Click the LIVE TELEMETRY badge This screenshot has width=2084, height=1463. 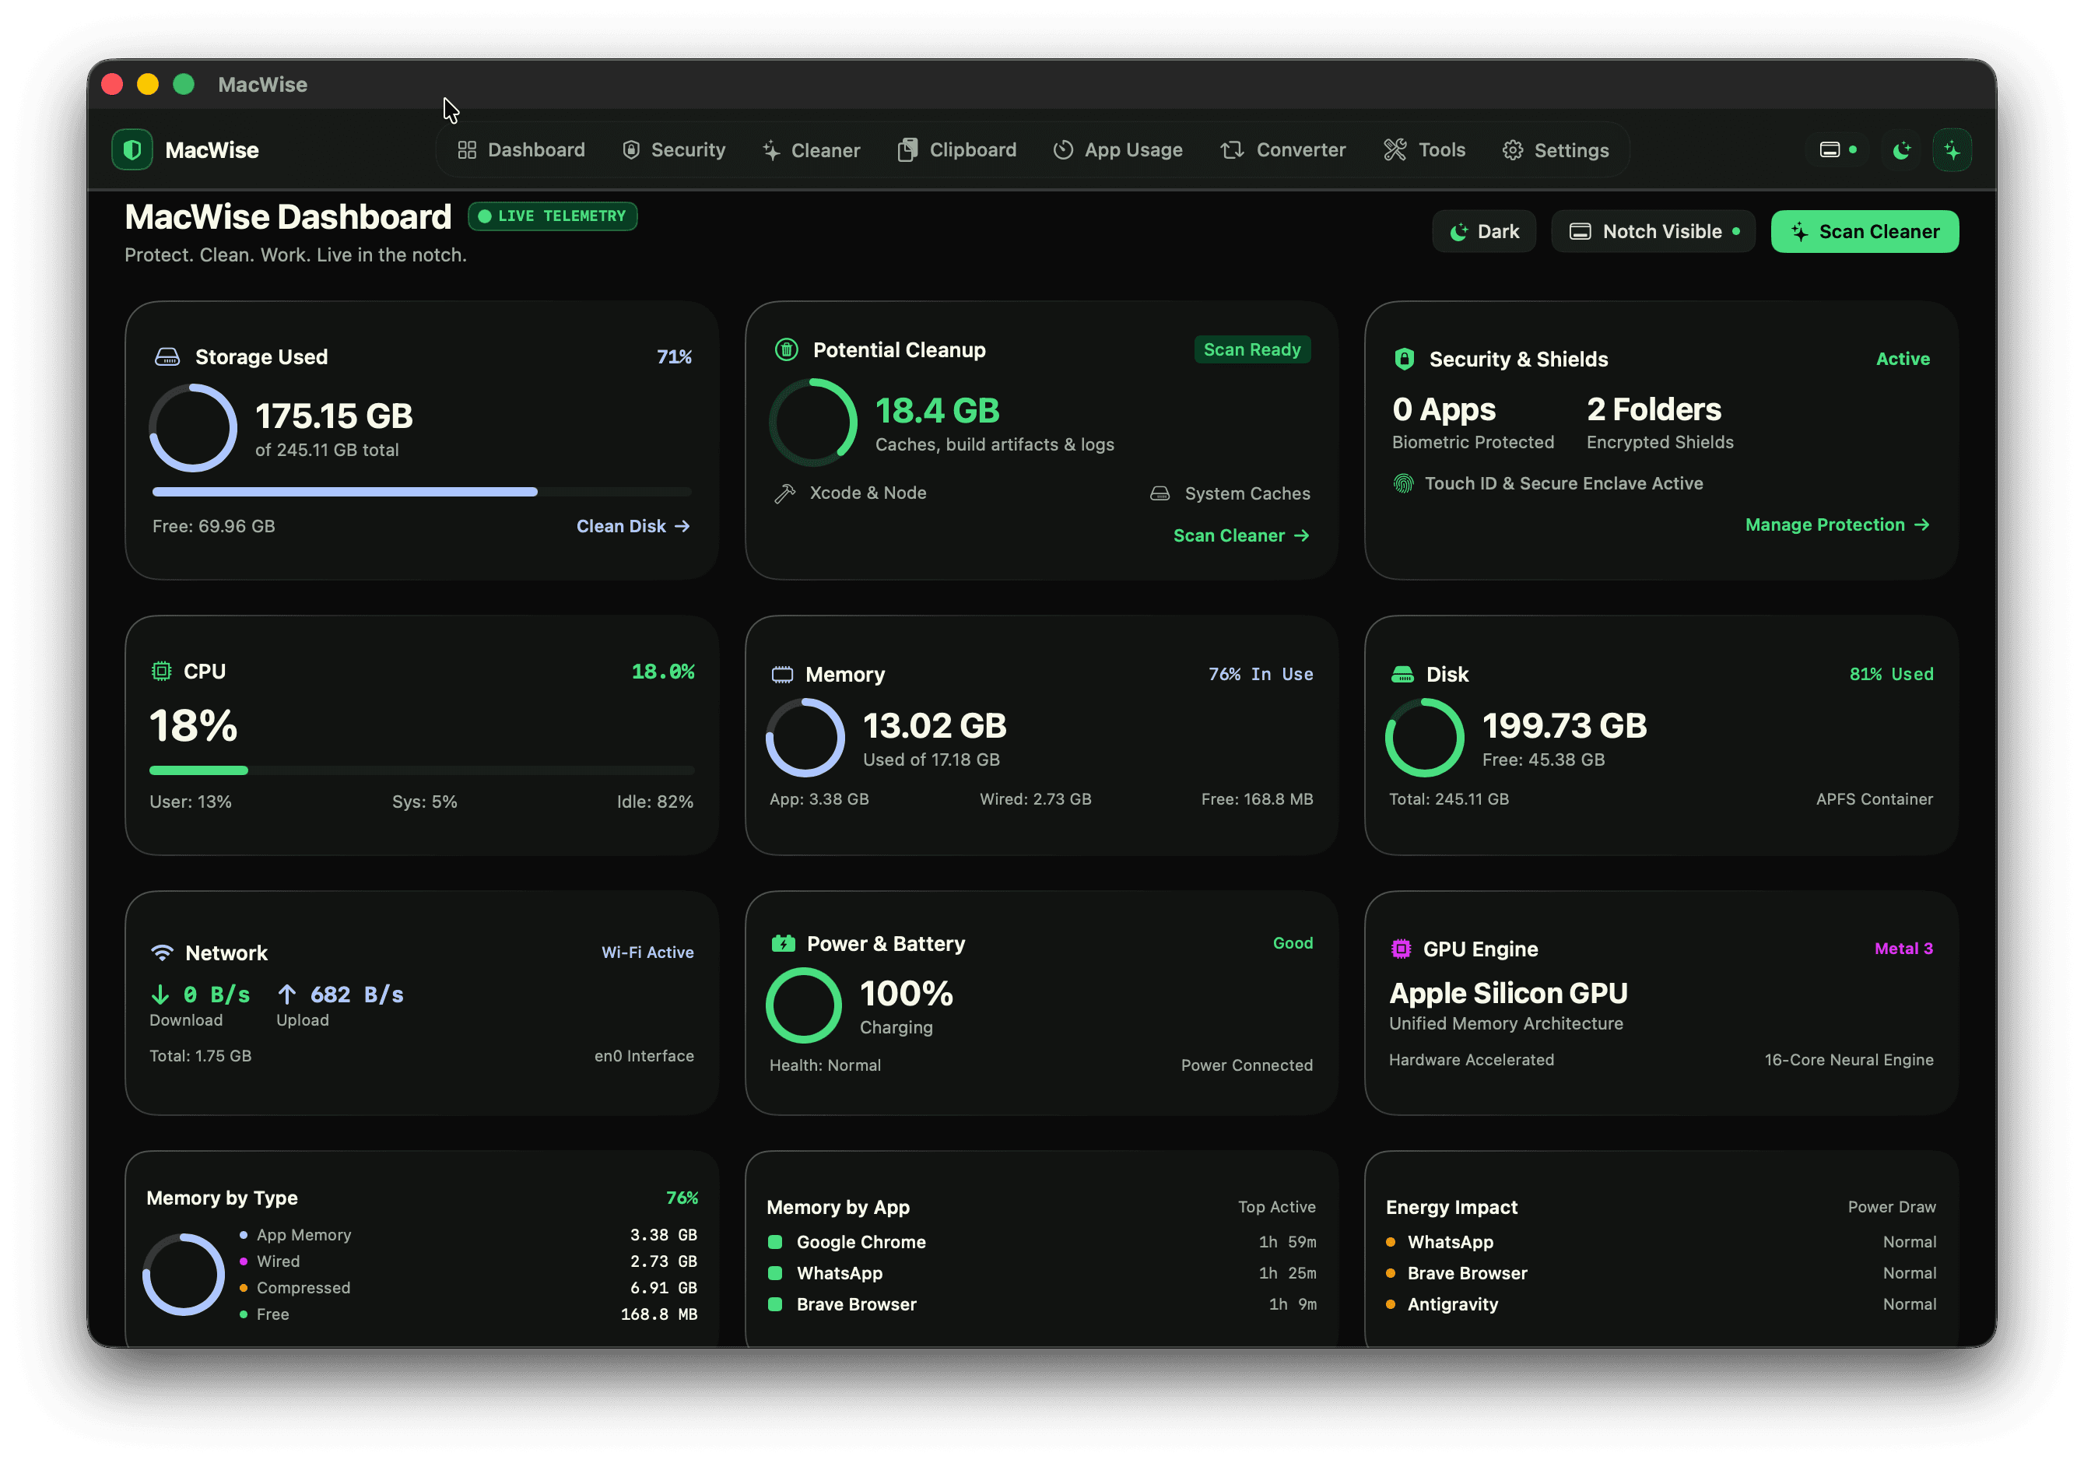coord(552,216)
